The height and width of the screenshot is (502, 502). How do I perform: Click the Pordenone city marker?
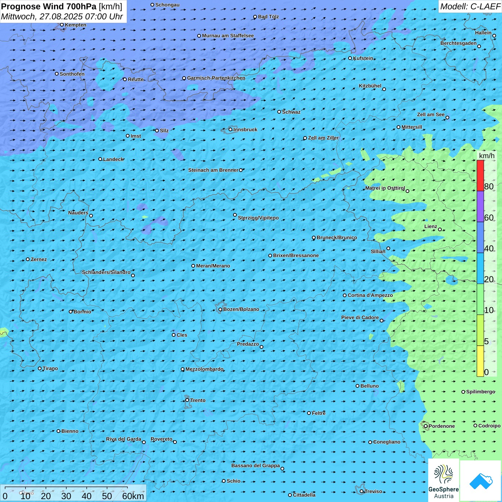point(426,426)
